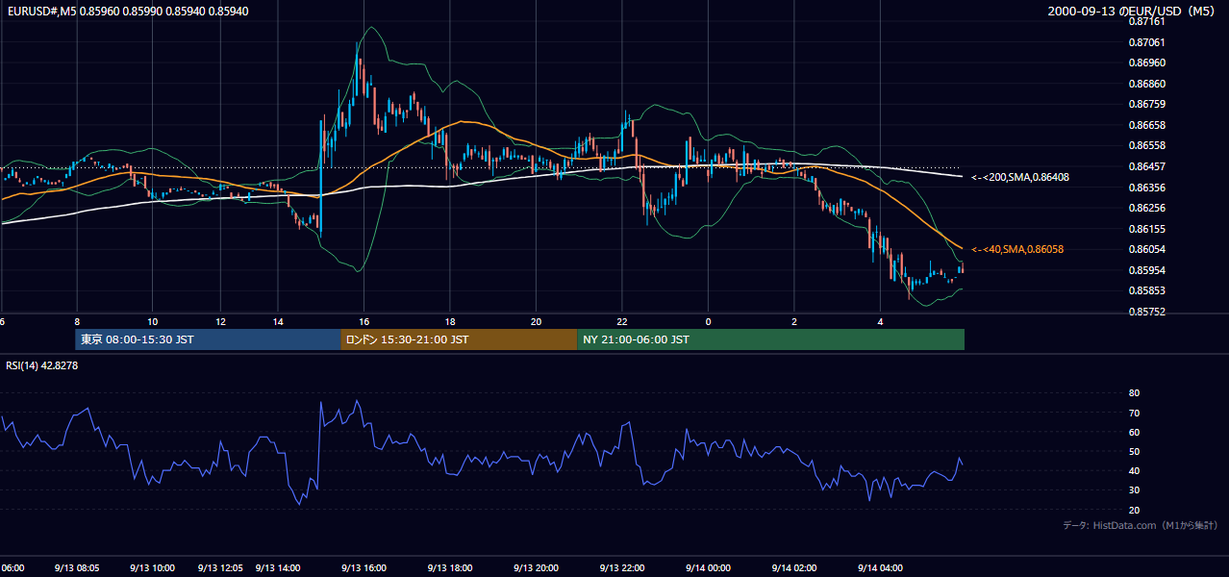1229x577 pixels.
Task: Click RSI axis level 50
Action: pyautogui.click(x=1134, y=451)
